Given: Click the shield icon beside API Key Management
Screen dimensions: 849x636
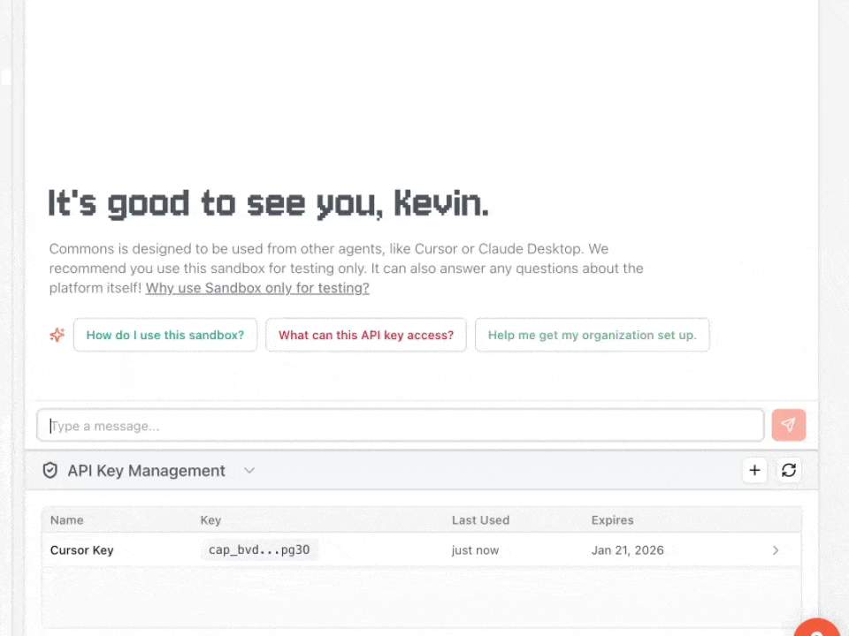Looking at the screenshot, I should [x=50, y=471].
